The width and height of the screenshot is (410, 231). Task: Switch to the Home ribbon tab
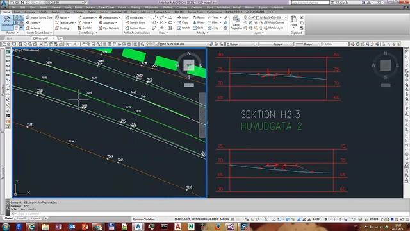(x=6, y=12)
